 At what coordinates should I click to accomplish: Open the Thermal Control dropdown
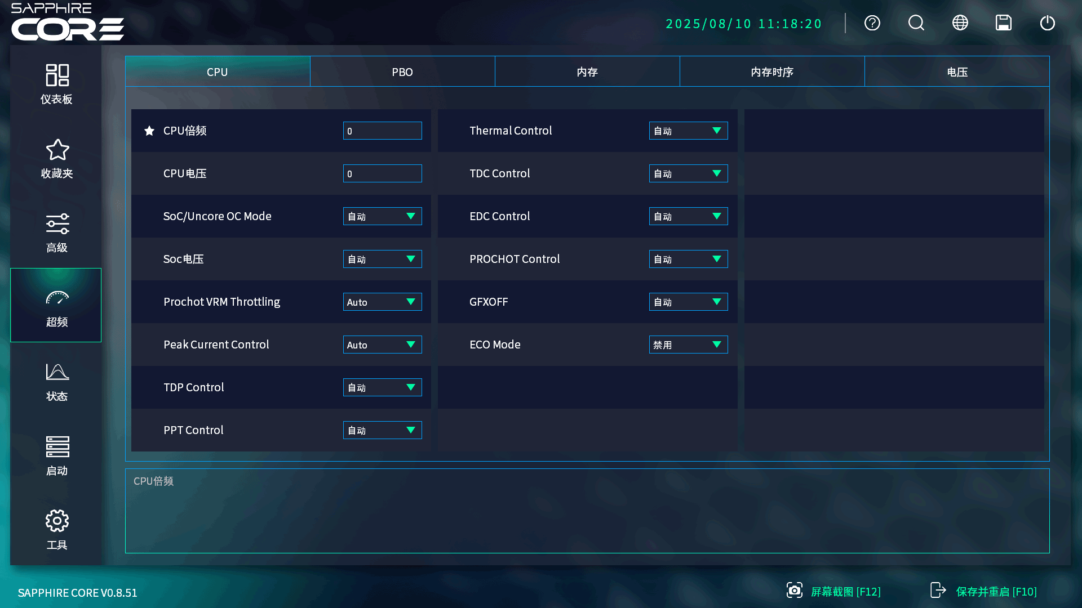pyautogui.click(x=689, y=131)
